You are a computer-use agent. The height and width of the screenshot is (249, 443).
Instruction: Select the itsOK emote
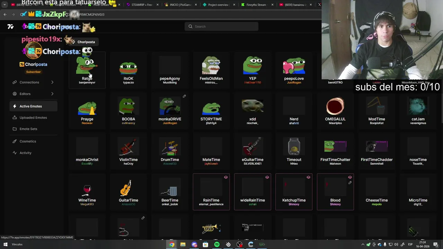tap(128, 71)
